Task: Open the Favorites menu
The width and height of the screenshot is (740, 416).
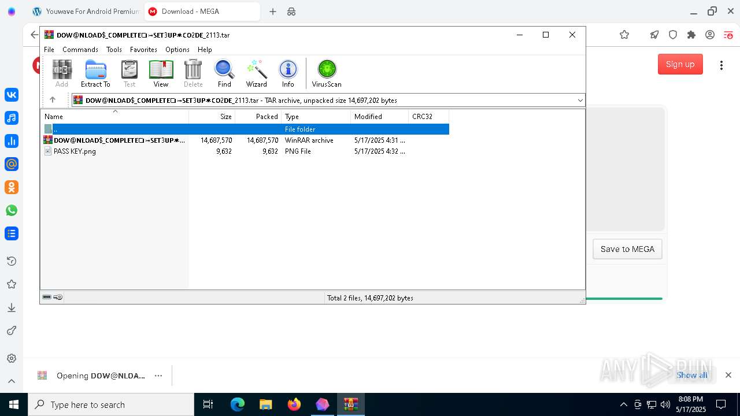Action: point(143,50)
